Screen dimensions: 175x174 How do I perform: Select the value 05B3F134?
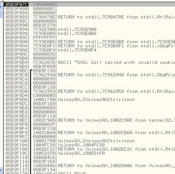[x=44, y=170]
